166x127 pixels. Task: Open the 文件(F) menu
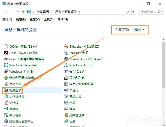click(7, 19)
